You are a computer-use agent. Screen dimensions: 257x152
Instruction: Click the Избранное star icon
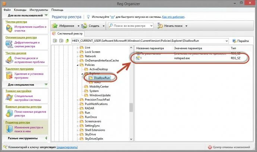pyautogui.click(x=55, y=26)
